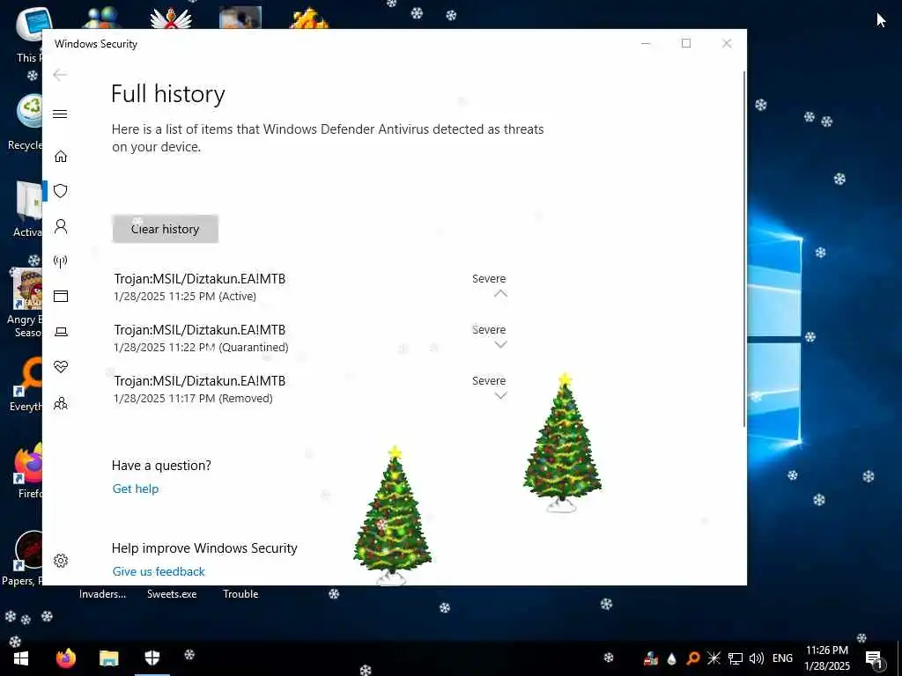Launch Firefox from the taskbar

pyautogui.click(x=65, y=658)
